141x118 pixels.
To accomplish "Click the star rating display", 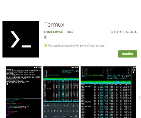I will [118, 32].
